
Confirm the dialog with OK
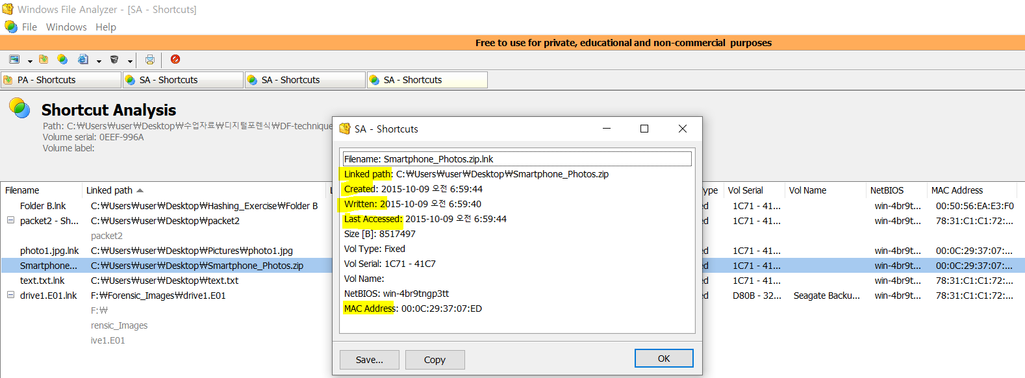[x=664, y=359]
